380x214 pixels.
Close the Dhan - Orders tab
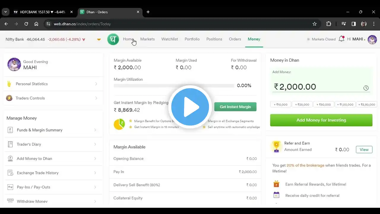(x=138, y=12)
